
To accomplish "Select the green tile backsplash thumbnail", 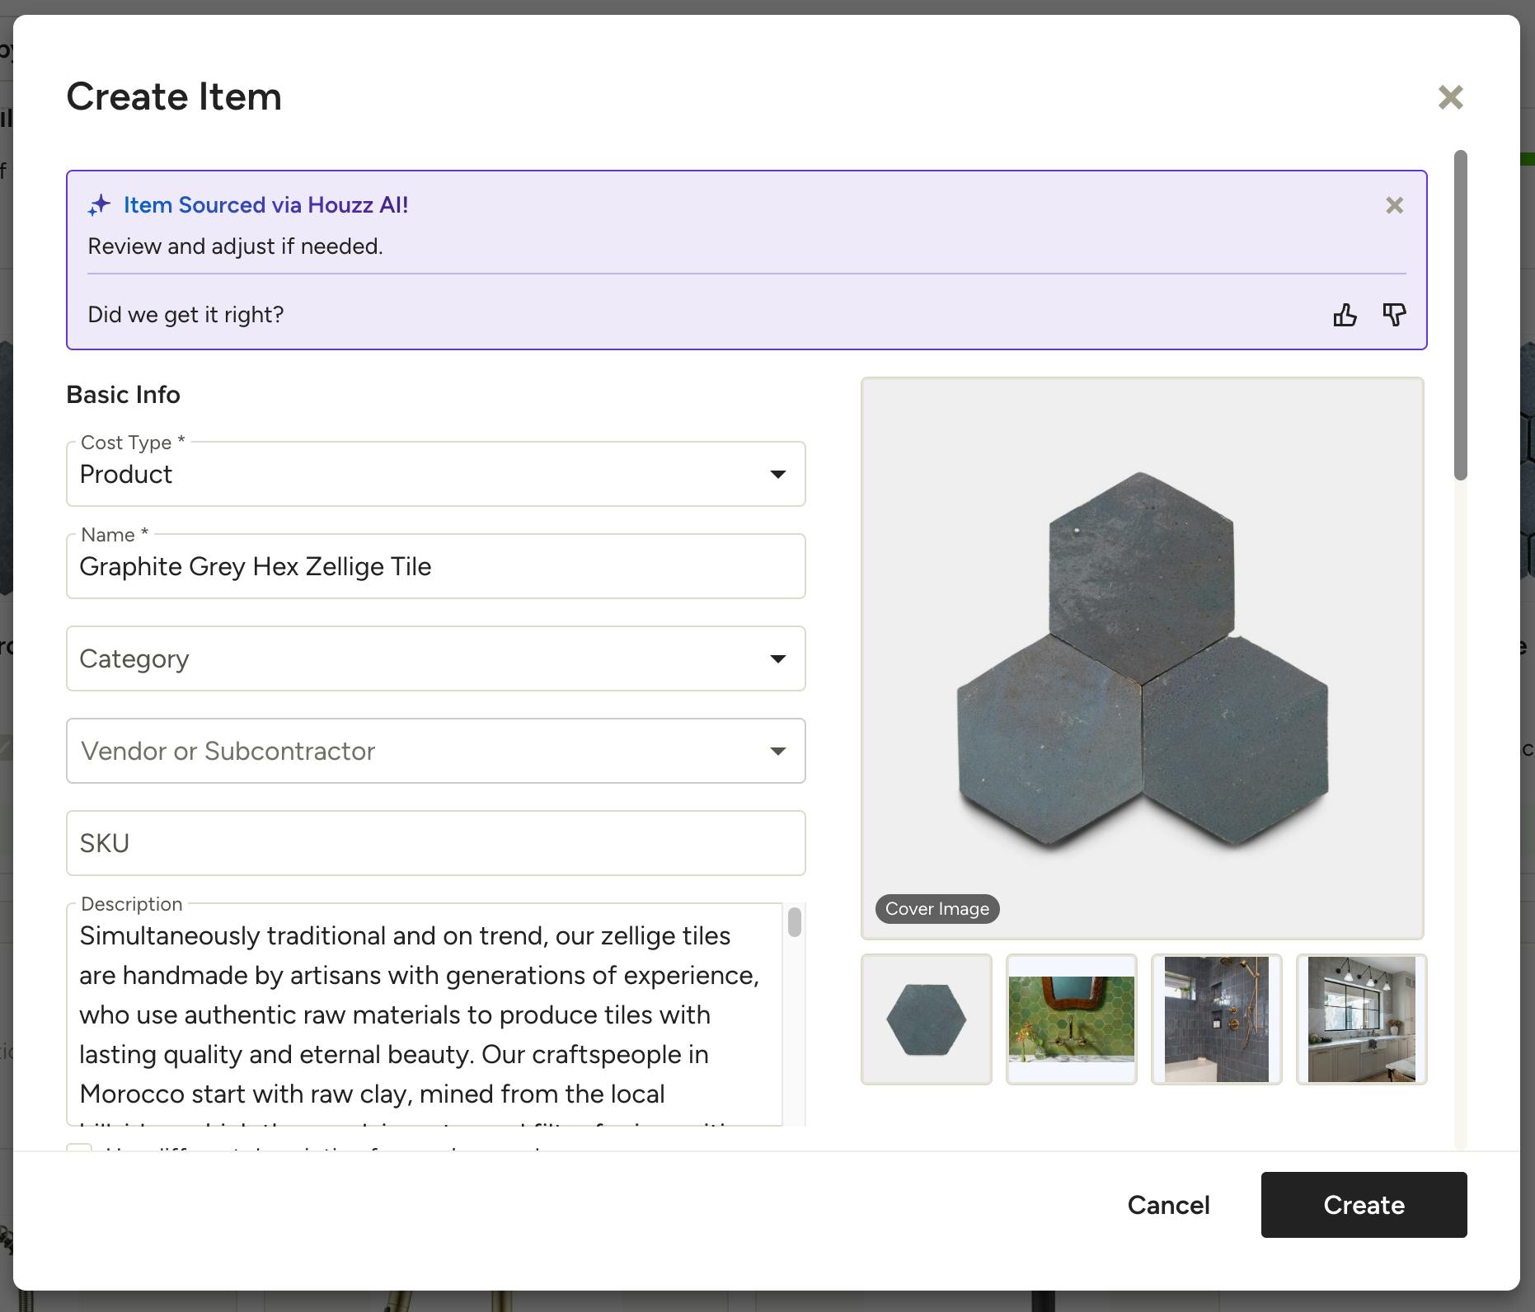I will click(1072, 1019).
